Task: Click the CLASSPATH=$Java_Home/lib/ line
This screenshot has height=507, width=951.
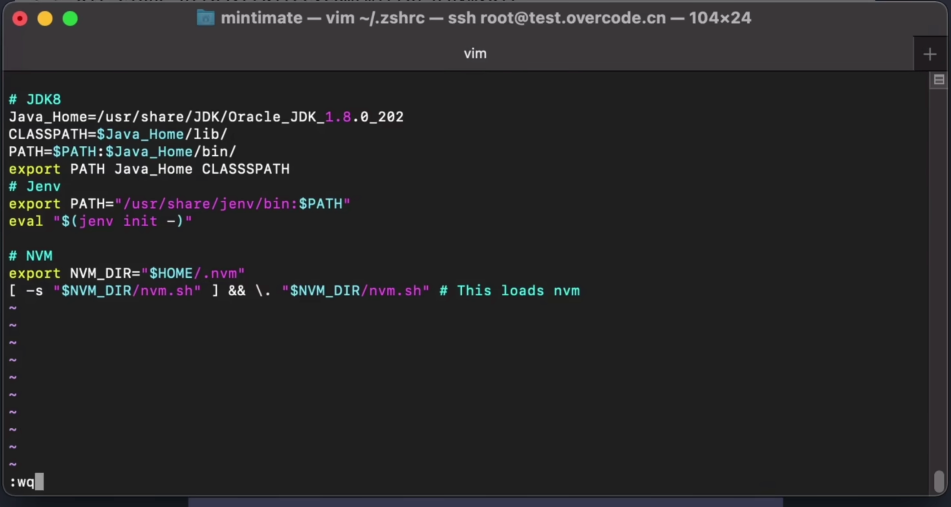Action: pyautogui.click(x=118, y=134)
